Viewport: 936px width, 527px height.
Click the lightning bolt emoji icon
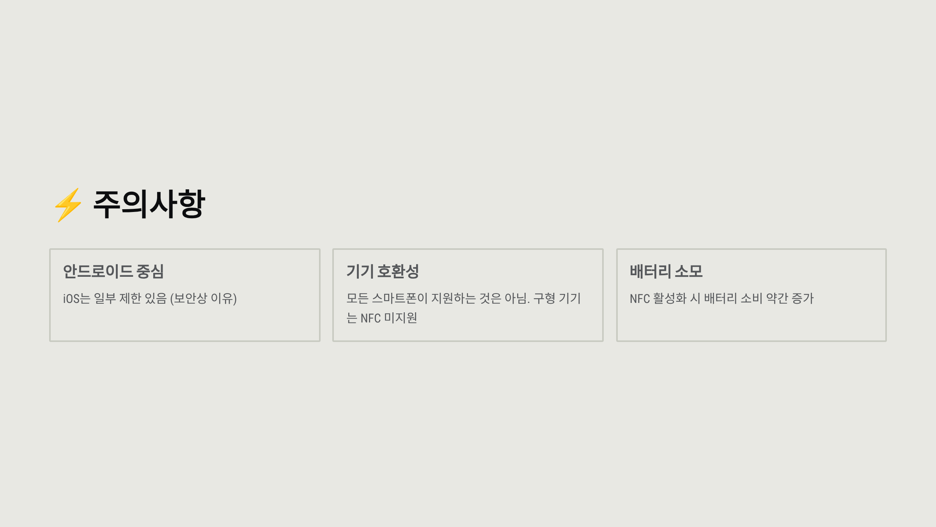click(x=68, y=205)
